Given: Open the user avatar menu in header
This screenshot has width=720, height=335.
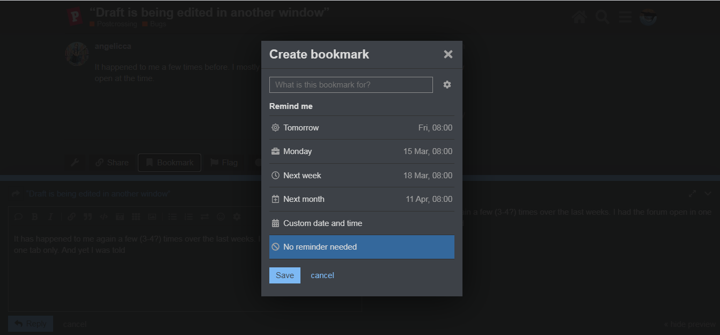Looking at the screenshot, I should 648,17.
